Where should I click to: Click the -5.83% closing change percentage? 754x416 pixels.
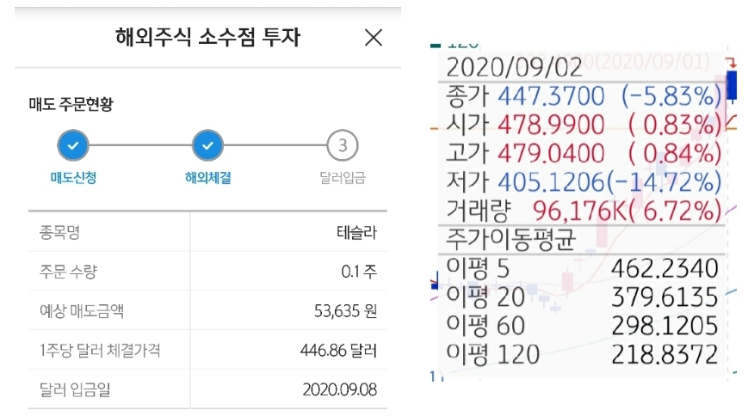point(671,95)
